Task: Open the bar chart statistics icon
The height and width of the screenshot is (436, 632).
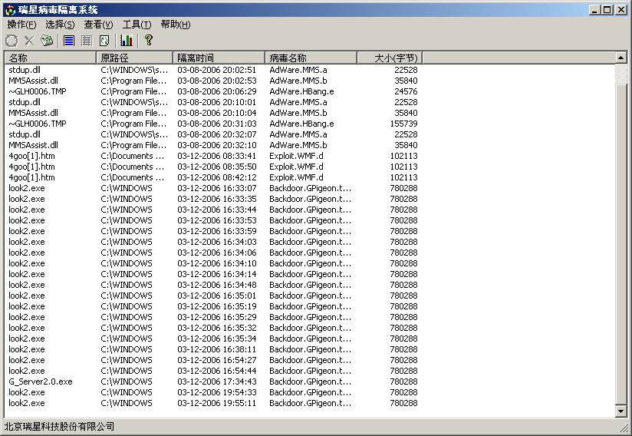Action: click(x=126, y=41)
